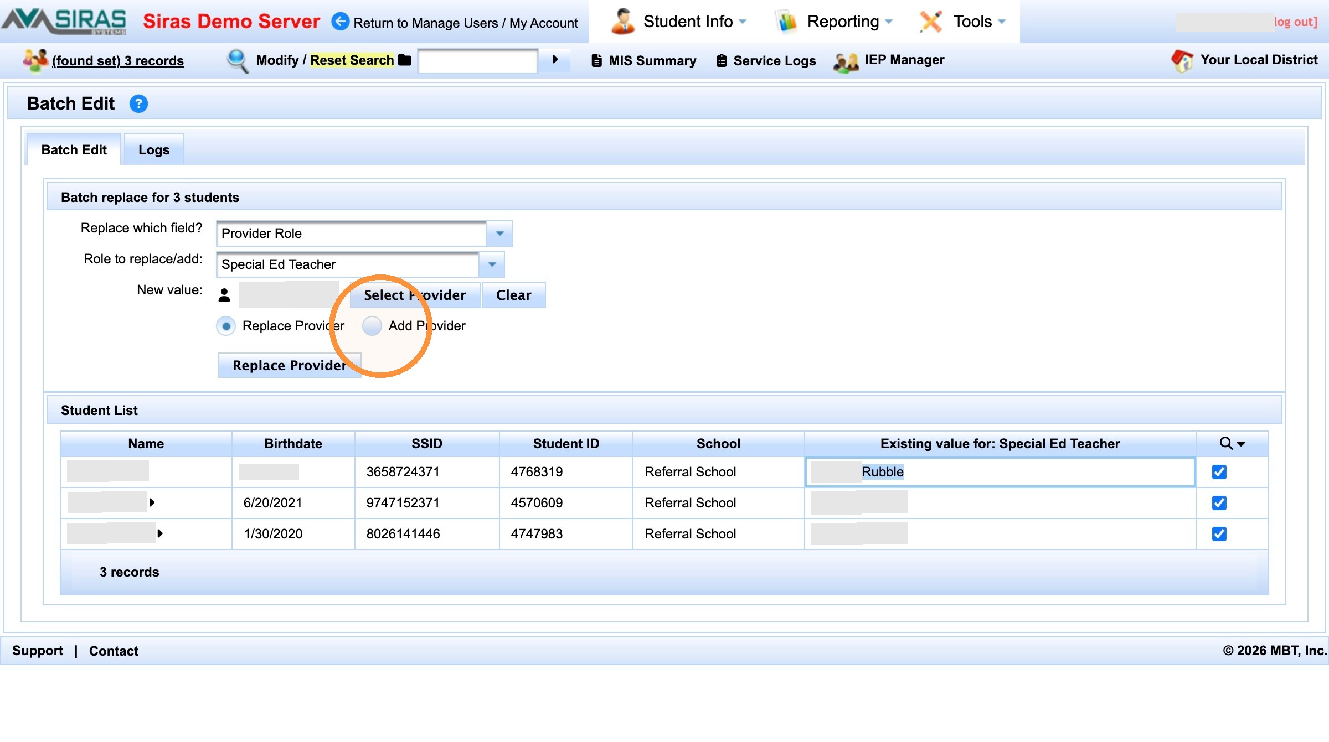Uncheck the student with SSID 9747152371

(1219, 503)
